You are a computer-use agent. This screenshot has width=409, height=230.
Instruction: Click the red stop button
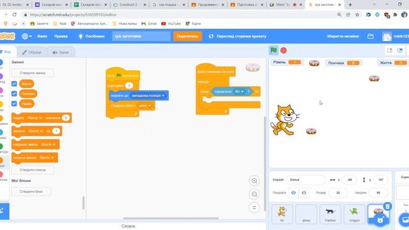pos(284,50)
